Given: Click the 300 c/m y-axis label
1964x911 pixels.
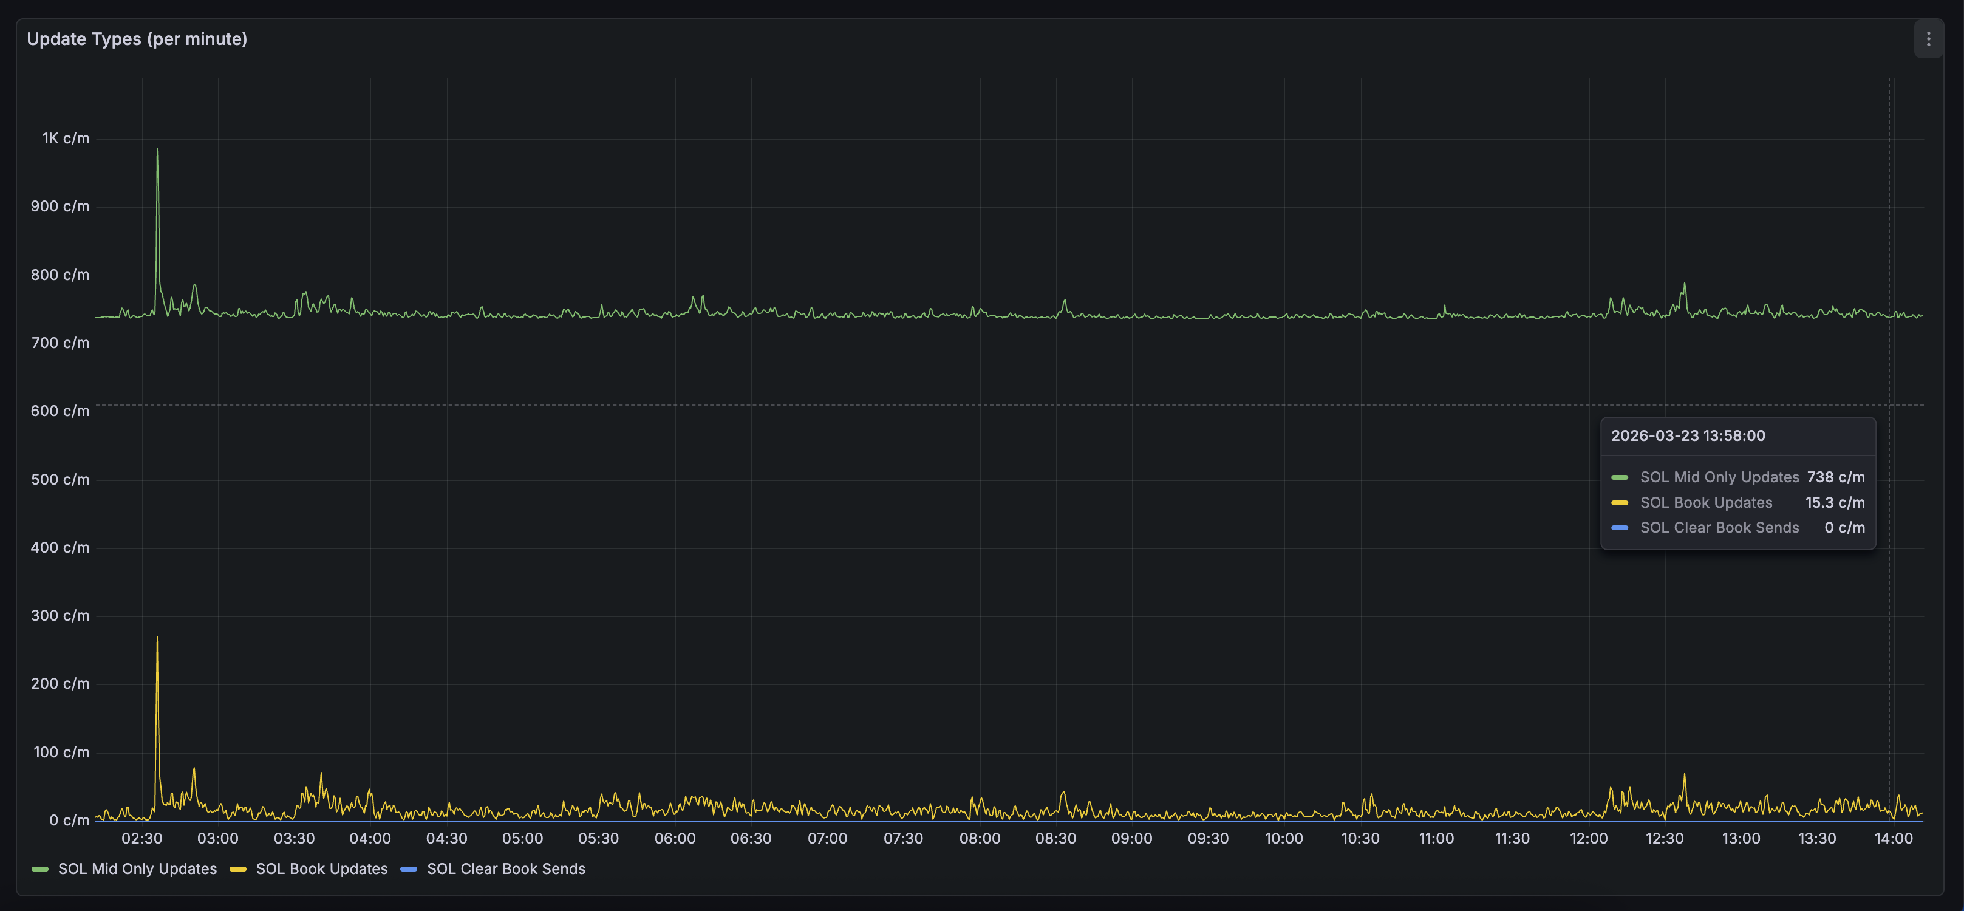Looking at the screenshot, I should click(60, 616).
